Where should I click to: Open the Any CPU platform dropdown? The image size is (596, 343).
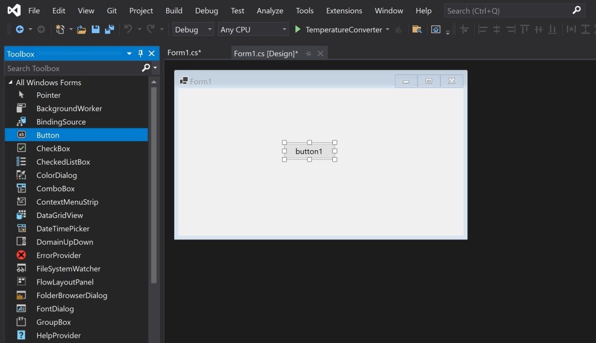tap(253, 29)
